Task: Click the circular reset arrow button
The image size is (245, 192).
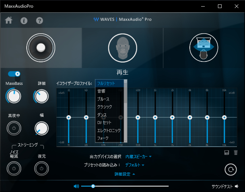Action: [231, 170]
